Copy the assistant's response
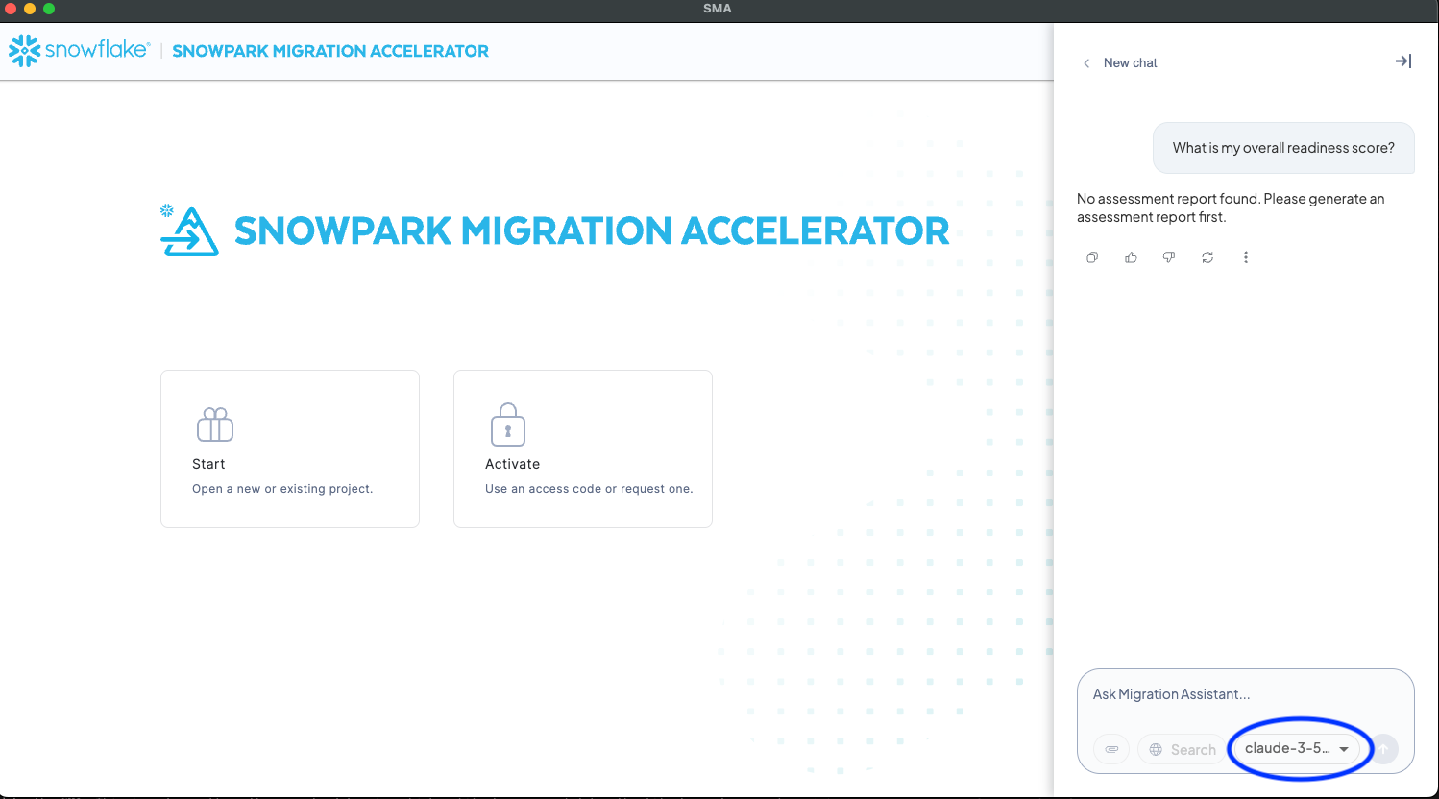Image resolution: width=1439 pixels, height=799 pixels. [1092, 257]
